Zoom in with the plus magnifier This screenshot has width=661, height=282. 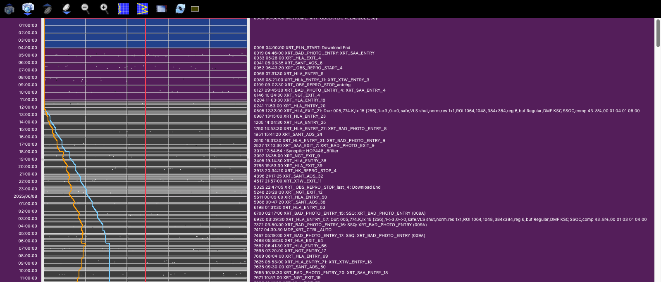tap(104, 9)
